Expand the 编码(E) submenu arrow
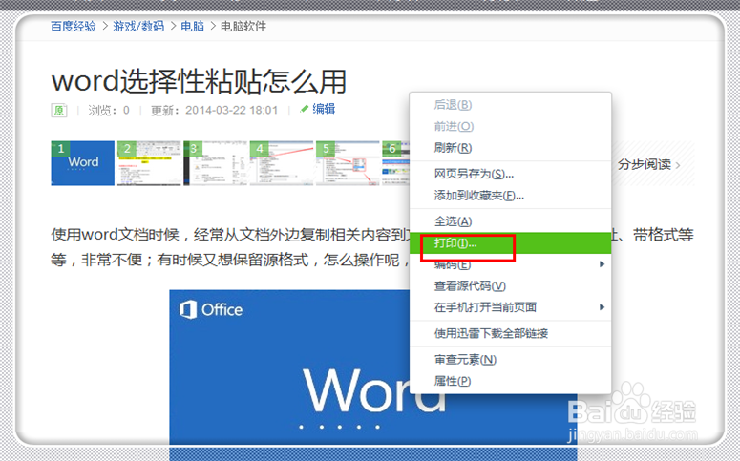Screen dimensions: 740x461 (602, 264)
